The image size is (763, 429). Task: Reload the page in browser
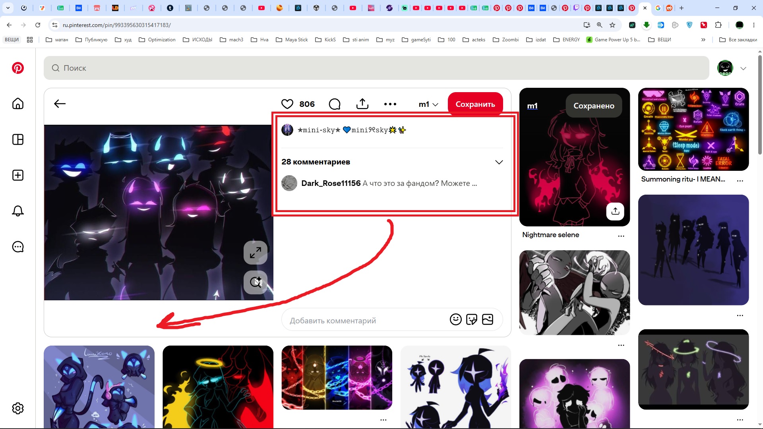(38, 25)
